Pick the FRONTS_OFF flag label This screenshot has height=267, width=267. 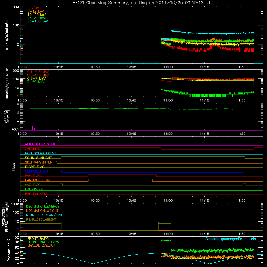click(x=35, y=189)
